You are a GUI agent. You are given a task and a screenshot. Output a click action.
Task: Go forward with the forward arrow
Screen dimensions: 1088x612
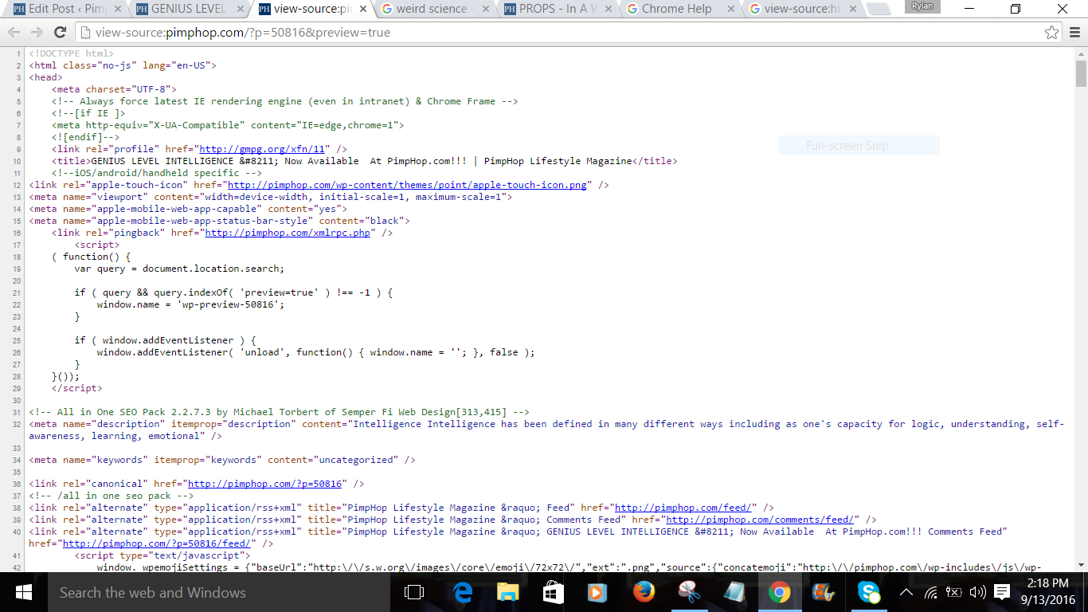[37, 33]
